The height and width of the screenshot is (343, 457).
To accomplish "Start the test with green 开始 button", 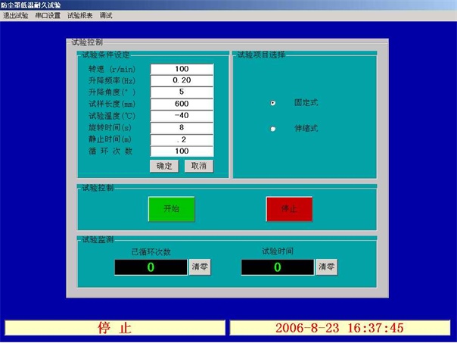I will coord(171,208).
